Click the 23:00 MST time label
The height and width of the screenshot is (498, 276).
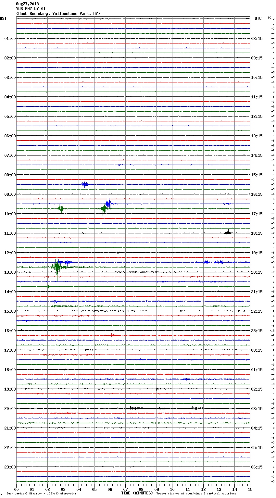(x=10, y=467)
